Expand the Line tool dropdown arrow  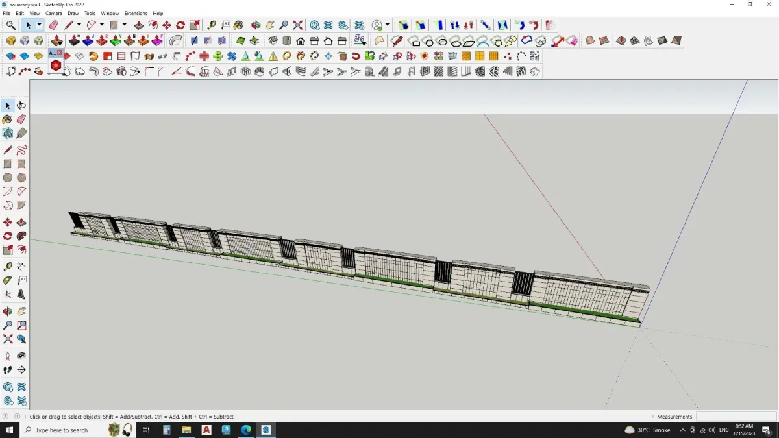point(79,25)
